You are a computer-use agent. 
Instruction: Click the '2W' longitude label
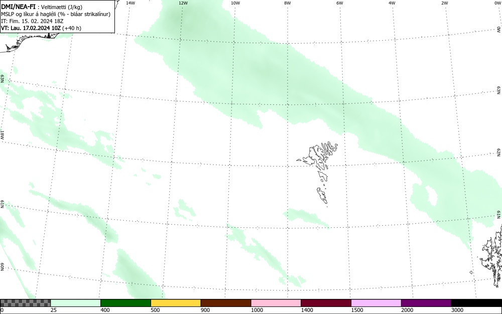click(444, 3)
